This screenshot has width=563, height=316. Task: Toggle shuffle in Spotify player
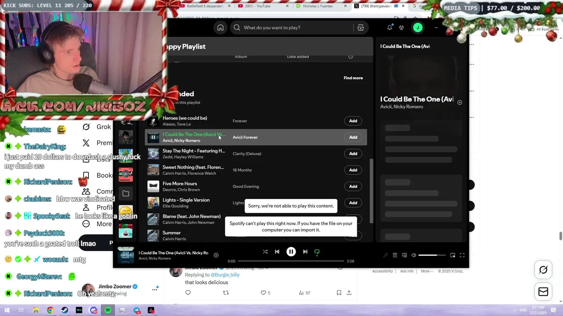[x=265, y=251]
